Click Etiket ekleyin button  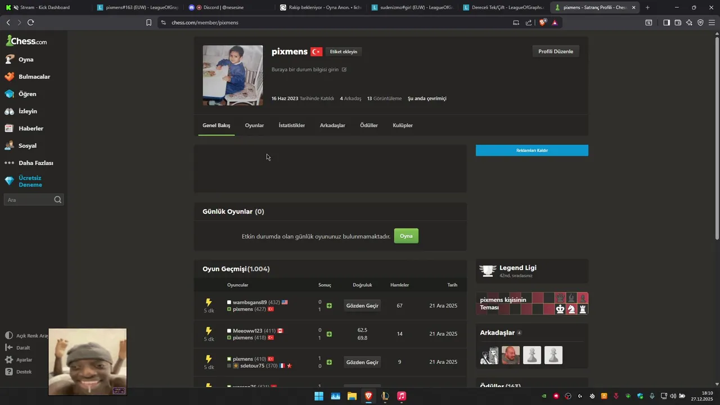pos(343,52)
